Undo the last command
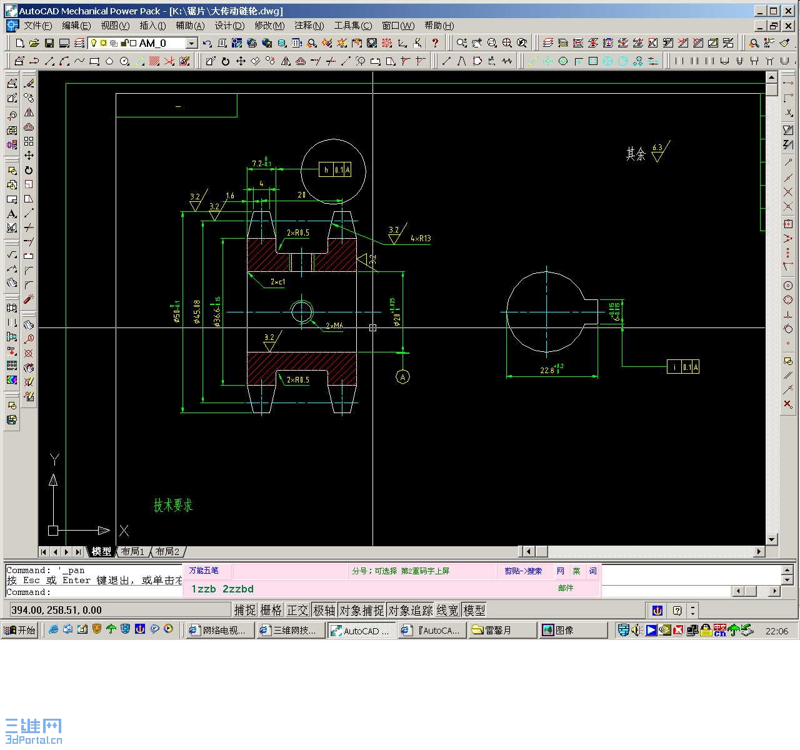This screenshot has width=800, height=750. 207,43
